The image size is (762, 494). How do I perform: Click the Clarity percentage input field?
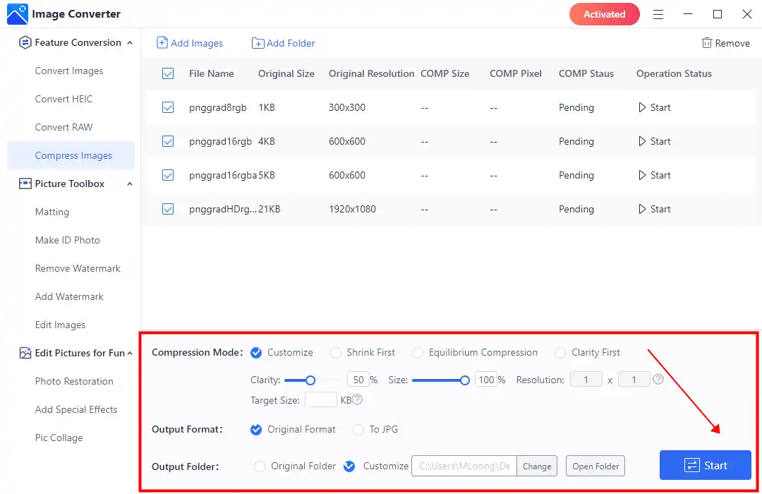(x=358, y=380)
